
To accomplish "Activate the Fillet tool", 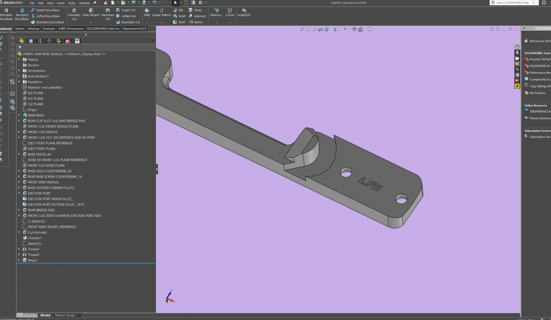I will pos(147,12).
